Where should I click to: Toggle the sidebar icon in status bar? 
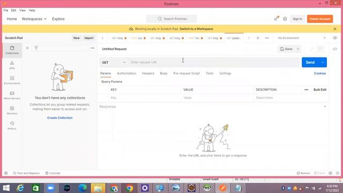click(x=6, y=173)
